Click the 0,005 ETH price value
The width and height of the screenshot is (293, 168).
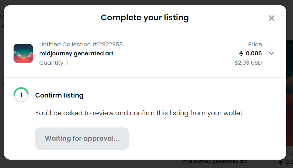[x=254, y=53]
